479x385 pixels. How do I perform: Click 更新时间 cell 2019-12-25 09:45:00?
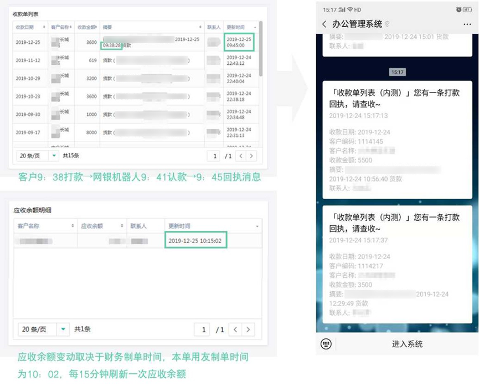point(239,42)
